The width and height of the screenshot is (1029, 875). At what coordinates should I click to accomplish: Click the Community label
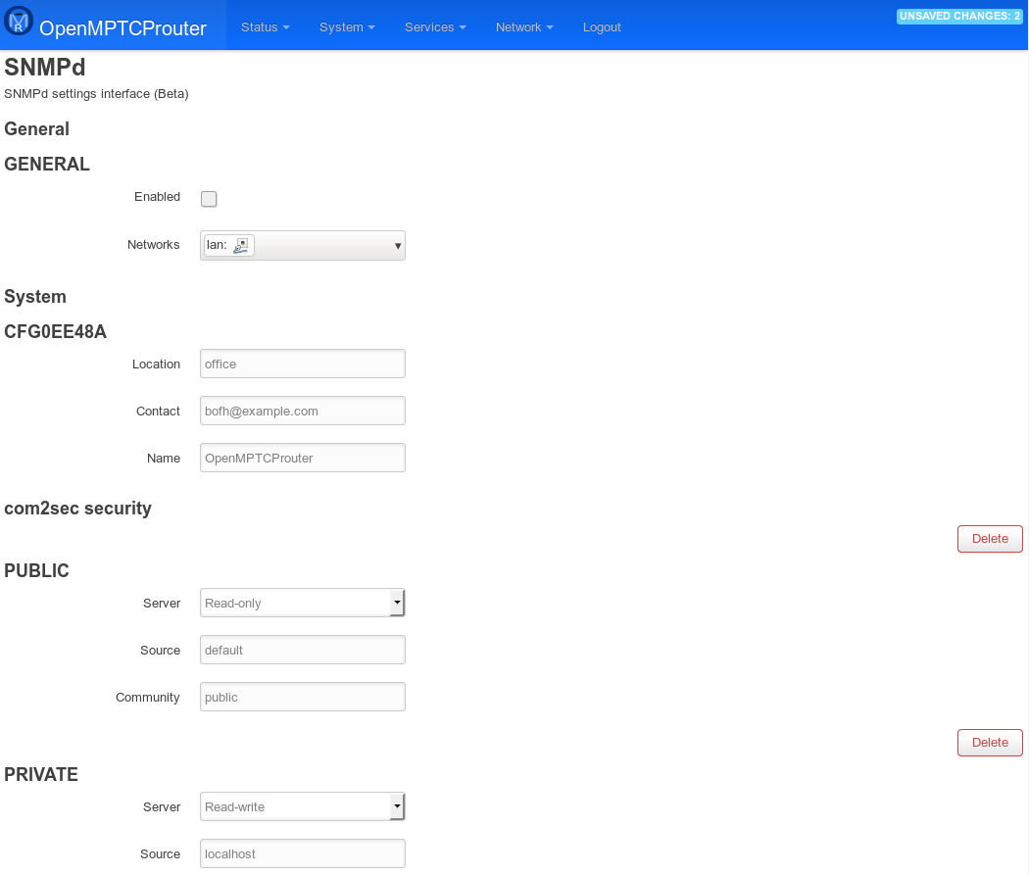point(148,698)
